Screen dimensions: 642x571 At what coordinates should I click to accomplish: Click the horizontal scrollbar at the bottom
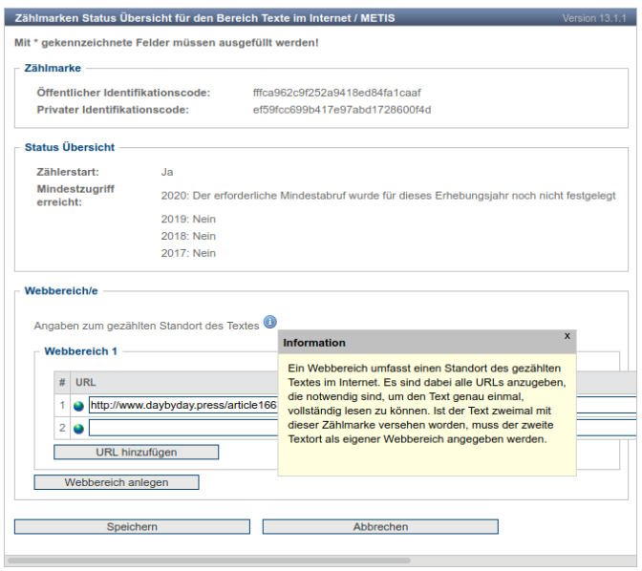coord(209,560)
